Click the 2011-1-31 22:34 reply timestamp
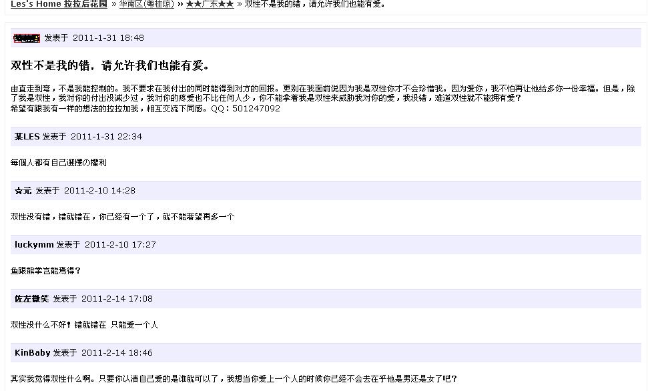 [106, 137]
